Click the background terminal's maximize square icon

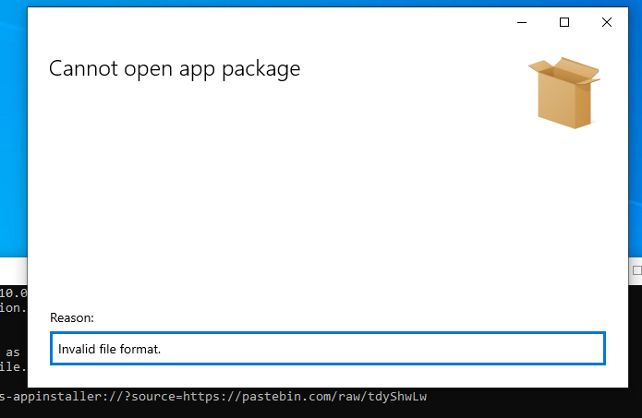[x=636, y=270]
